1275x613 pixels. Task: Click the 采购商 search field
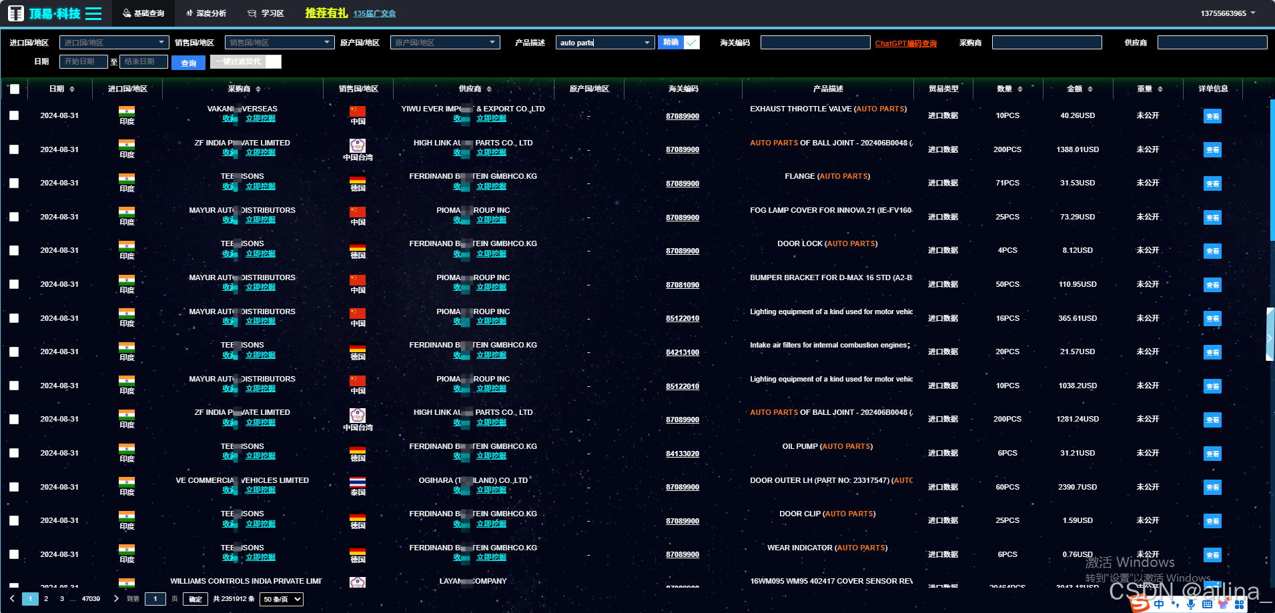click(x=1047, y=42)
